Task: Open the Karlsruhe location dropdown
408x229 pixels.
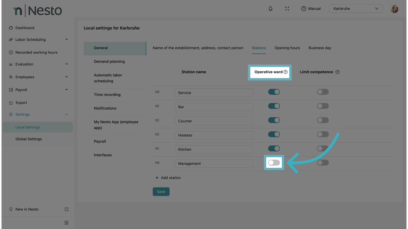Action: (x=356, y=9)
